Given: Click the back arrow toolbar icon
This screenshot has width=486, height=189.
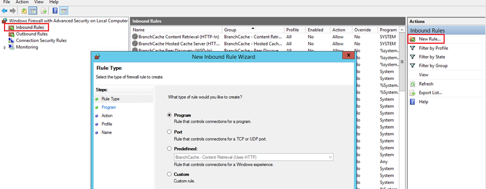Looking at the screenshot, I should [x=4, y=11].
